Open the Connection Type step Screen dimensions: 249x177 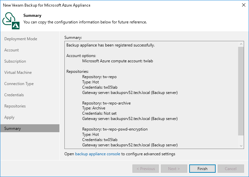tap(19, 84)
